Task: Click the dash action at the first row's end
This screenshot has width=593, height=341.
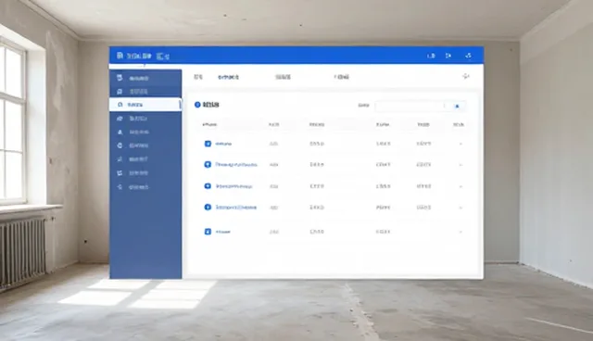Action: pyautogui.click(x=461, y=144)
